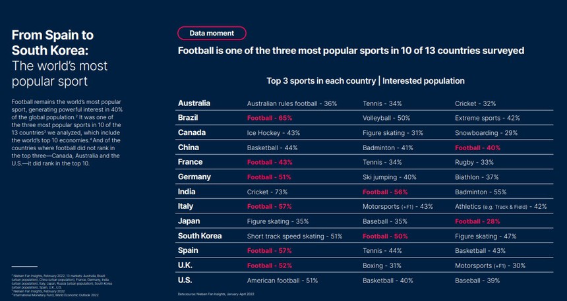Click 'Ski jumping - 40%' in Germany row

391,177
